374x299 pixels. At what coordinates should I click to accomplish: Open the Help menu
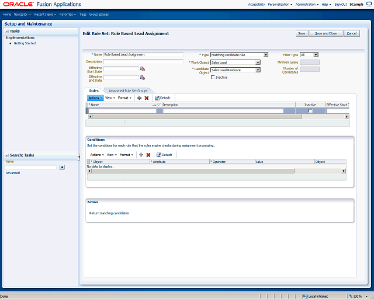(326, 4)
